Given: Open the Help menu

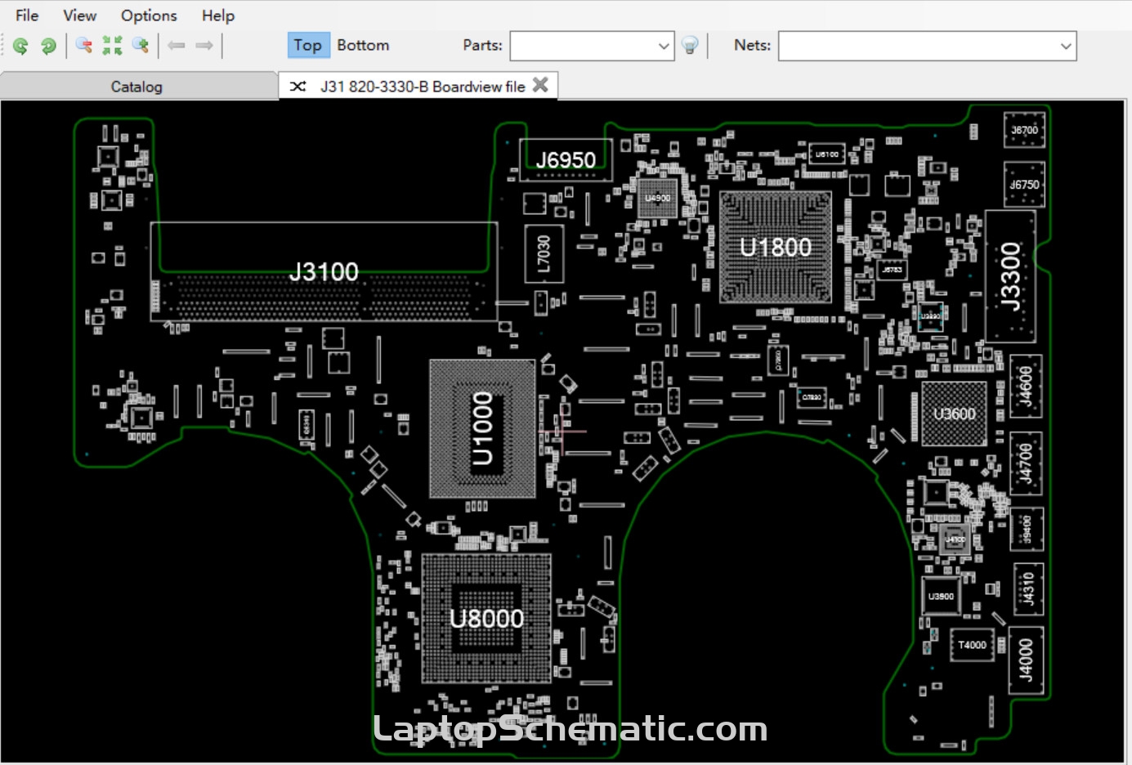Looking at the screenshot, I should 218,16.
